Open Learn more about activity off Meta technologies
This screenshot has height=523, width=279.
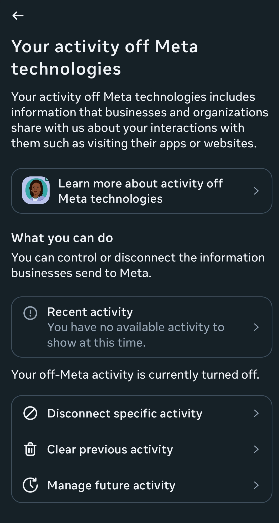tap(140, 191)
